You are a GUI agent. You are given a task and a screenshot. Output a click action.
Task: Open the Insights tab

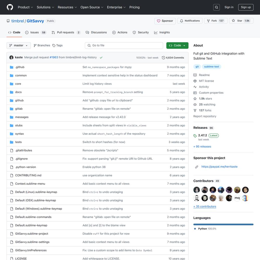(162, 32)
